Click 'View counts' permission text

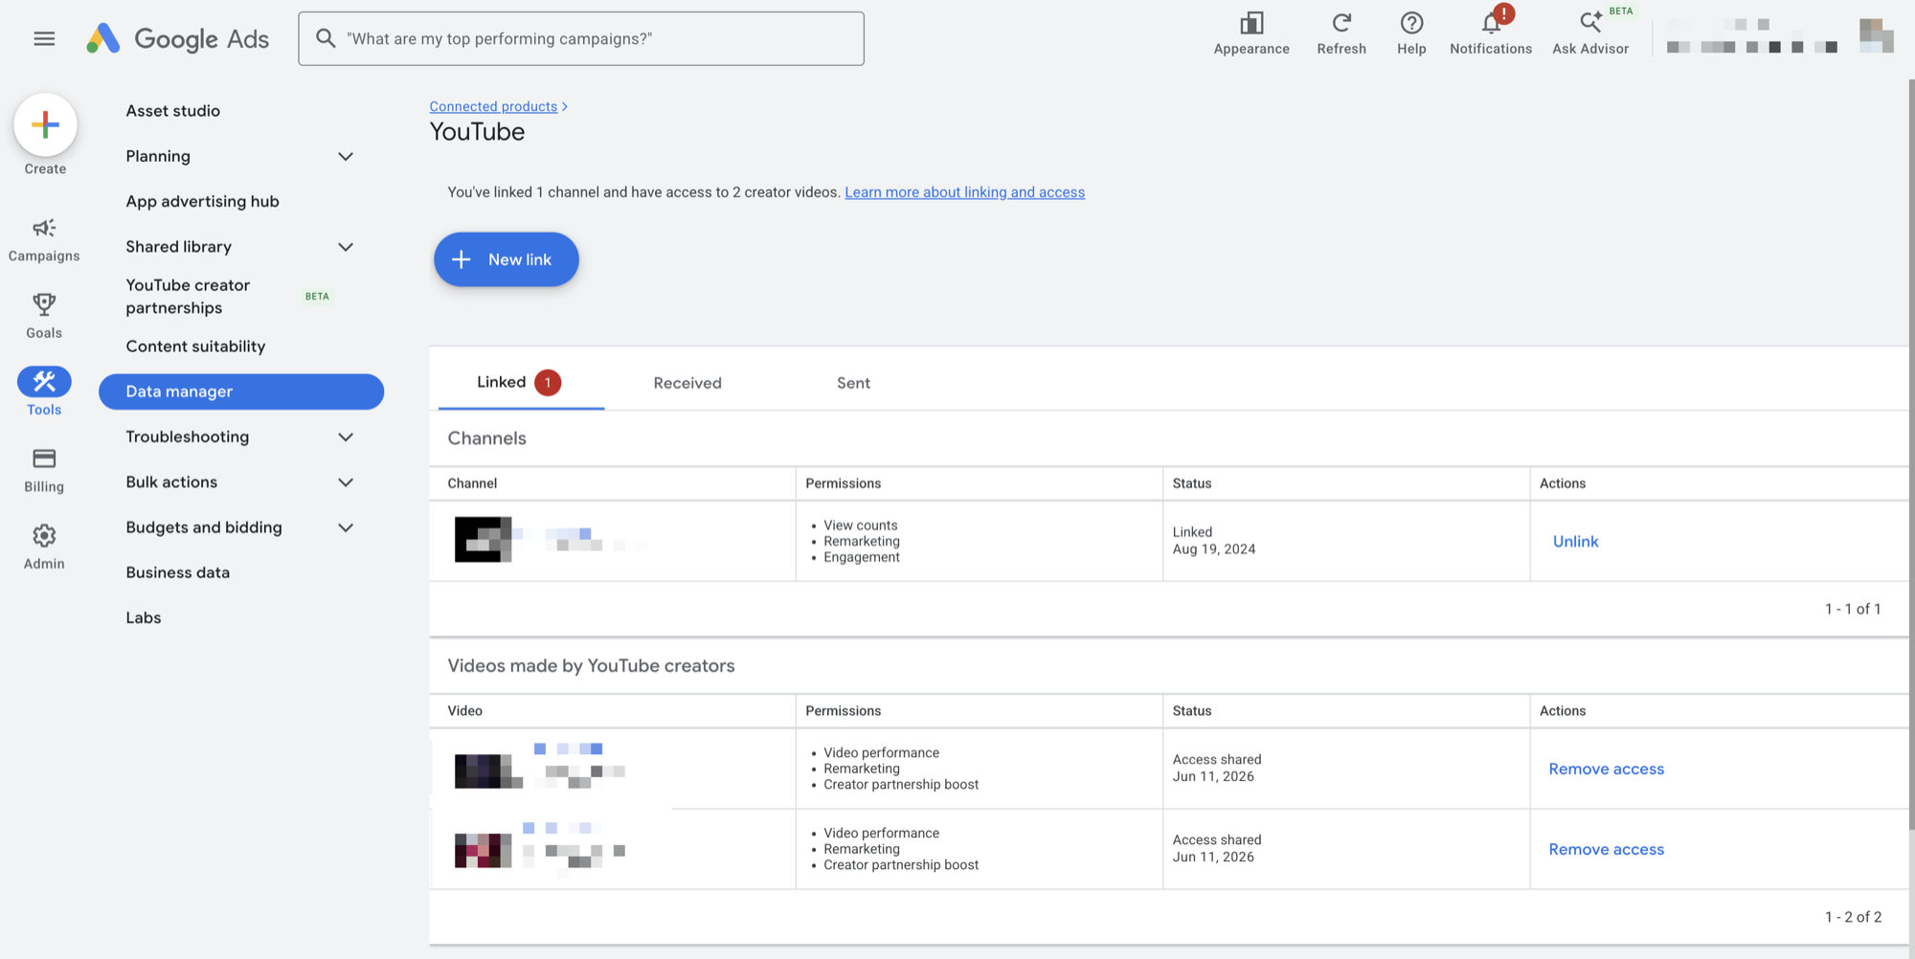(860, 525)
